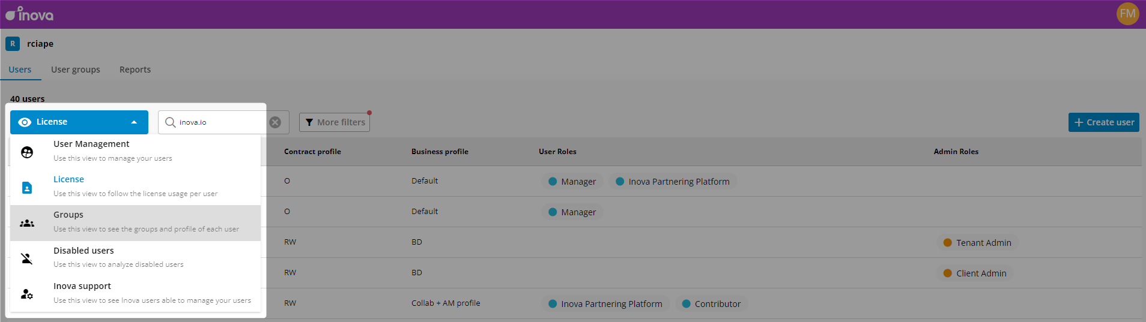Select the Groups view option
Screen dimensions: 1146x322
136,223
